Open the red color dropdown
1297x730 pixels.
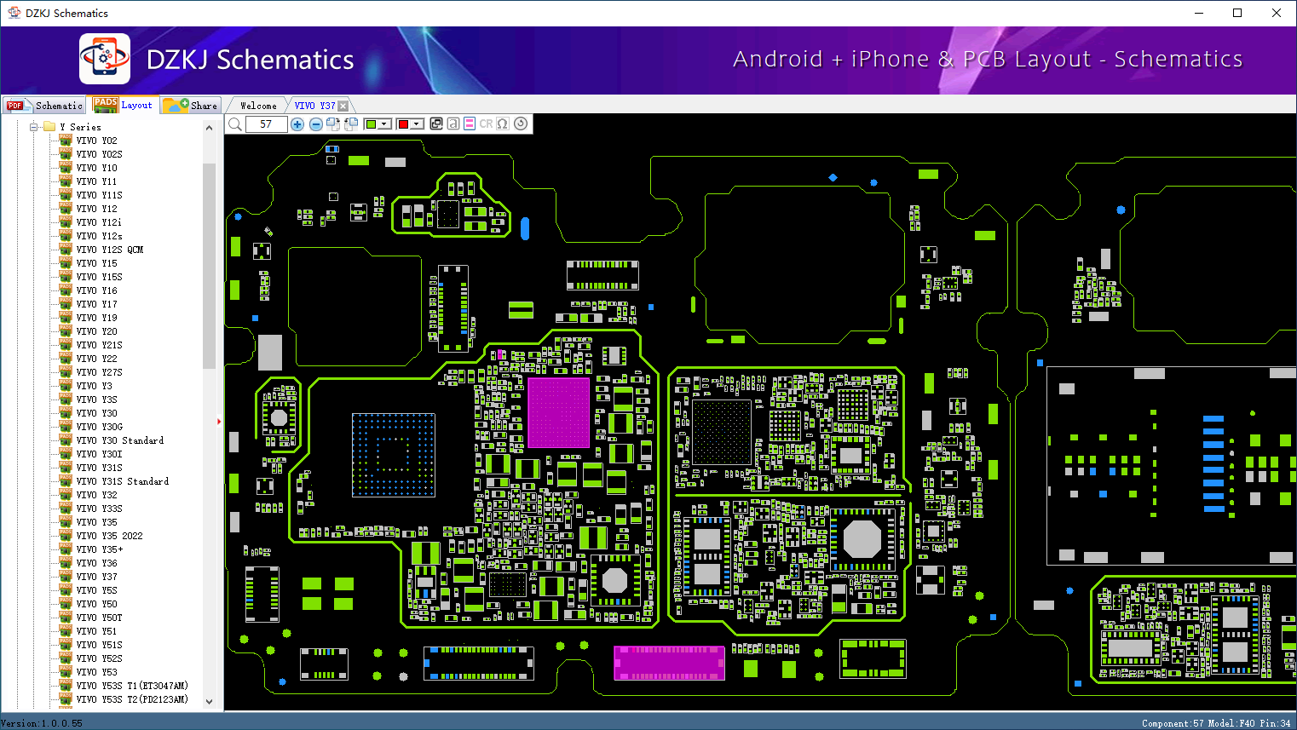click(418, 124)
